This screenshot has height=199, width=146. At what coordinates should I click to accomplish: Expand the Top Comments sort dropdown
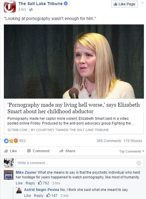131,151
